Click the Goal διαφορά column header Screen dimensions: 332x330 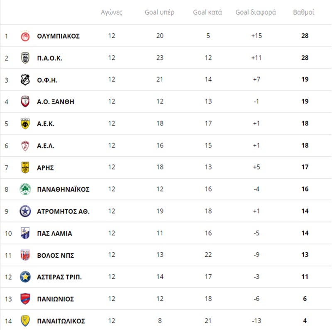pos(256,12)
